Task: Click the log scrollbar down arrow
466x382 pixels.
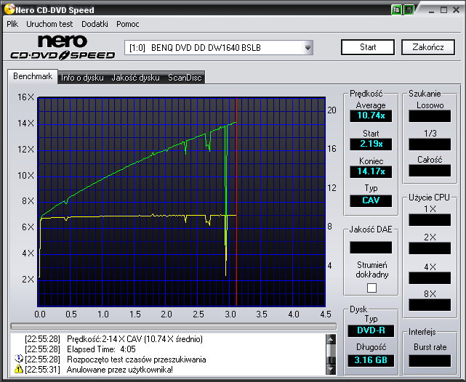Action: click(x=331, y=370)
